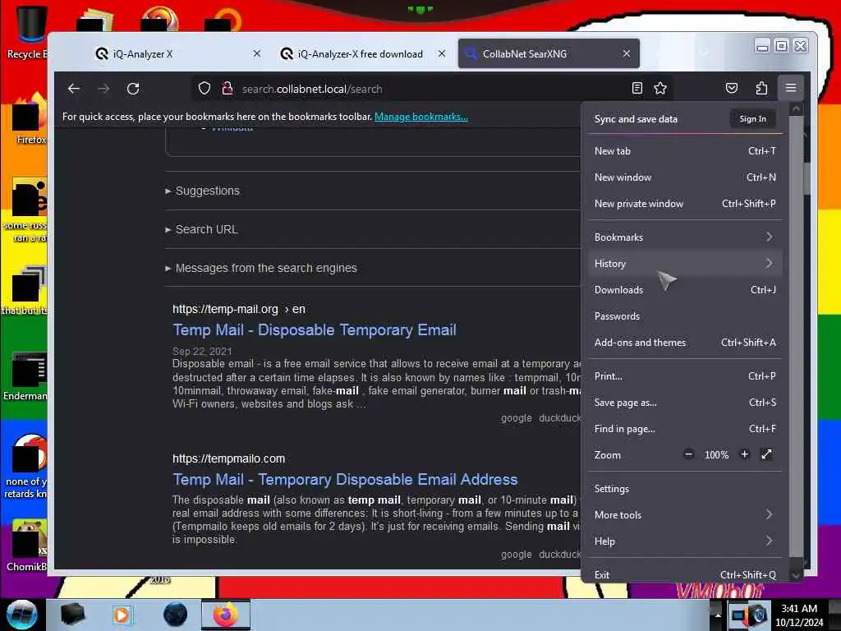Image resolution: width=841 pixels, height=631 pixels.
Task: Open the Pocket save icon
Action: [x=732, y=89]
